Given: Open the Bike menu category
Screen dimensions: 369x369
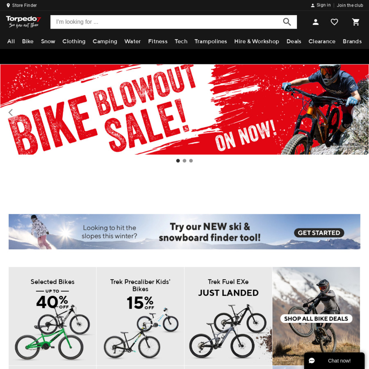Looking at the screenshot, I should coord(28,41).
